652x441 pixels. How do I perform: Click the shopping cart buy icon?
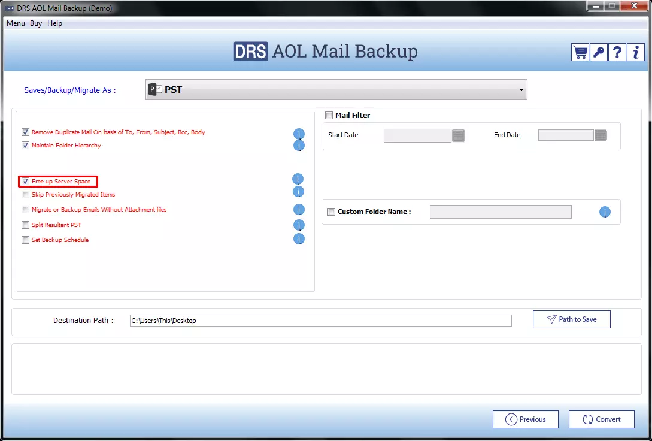(580, 52)
